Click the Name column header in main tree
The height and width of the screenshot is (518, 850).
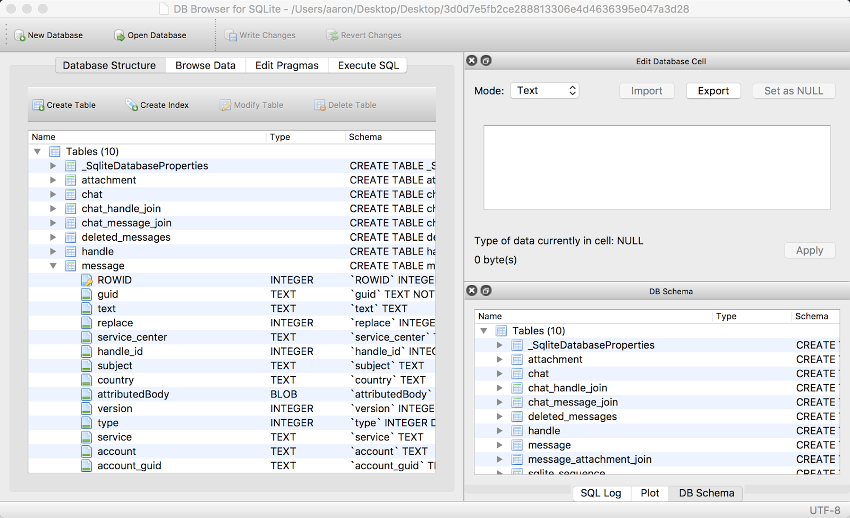click(147, 137)
